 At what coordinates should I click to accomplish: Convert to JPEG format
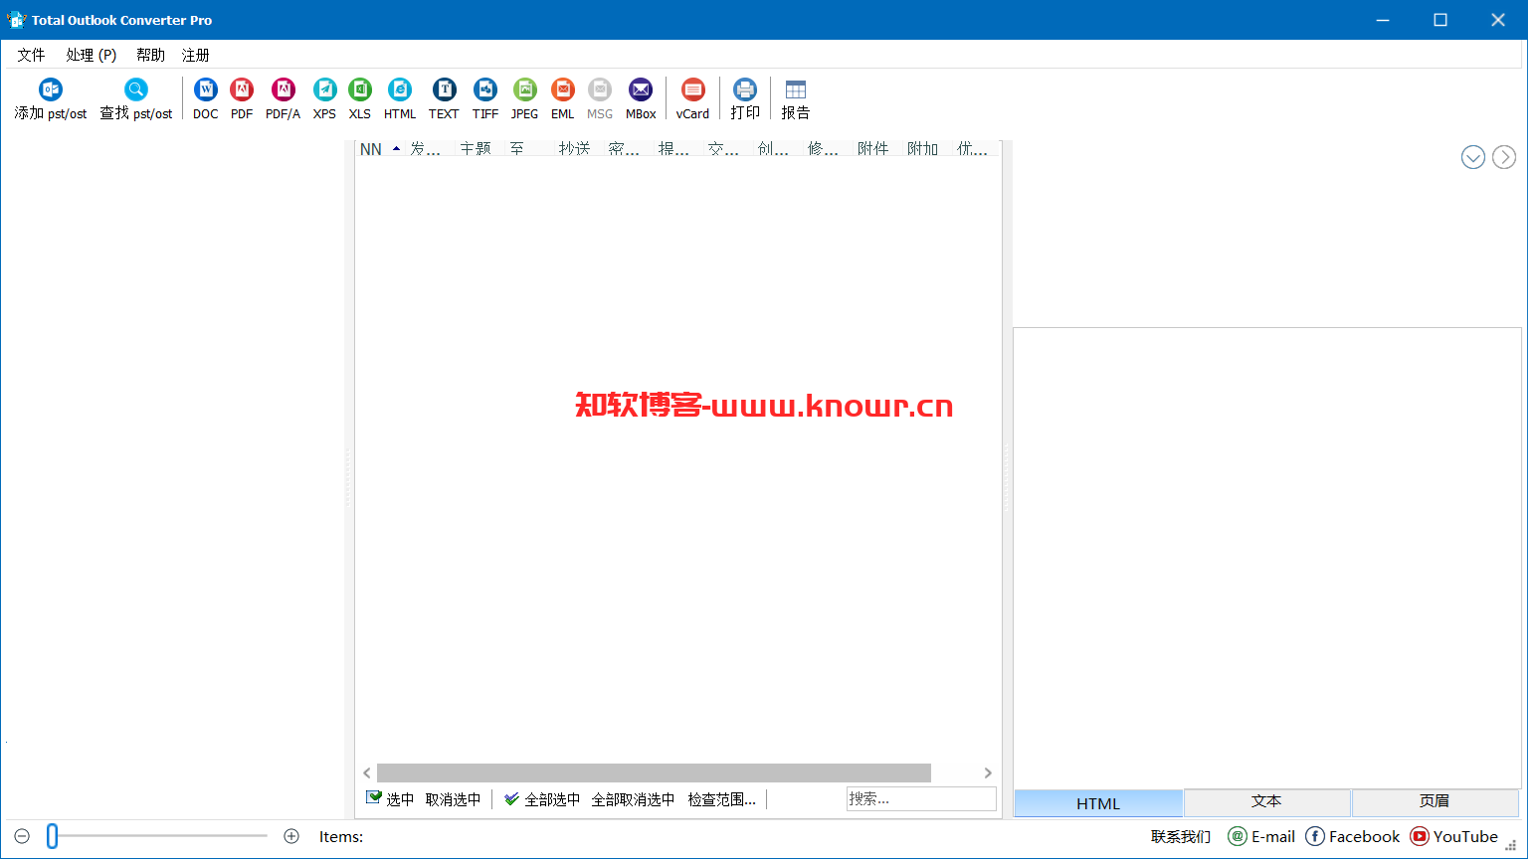(x=524, y=99)
